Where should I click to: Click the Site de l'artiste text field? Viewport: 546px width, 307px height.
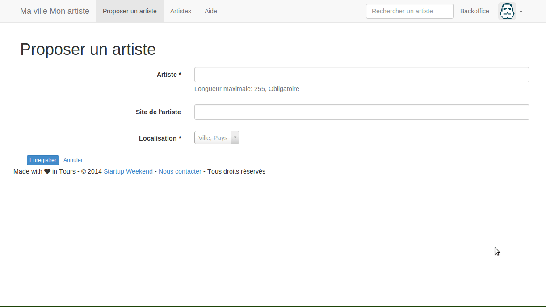click(x=361, y=112)
